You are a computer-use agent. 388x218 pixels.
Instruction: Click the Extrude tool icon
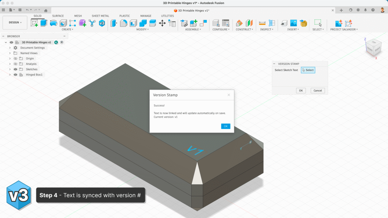click(44, 23)
